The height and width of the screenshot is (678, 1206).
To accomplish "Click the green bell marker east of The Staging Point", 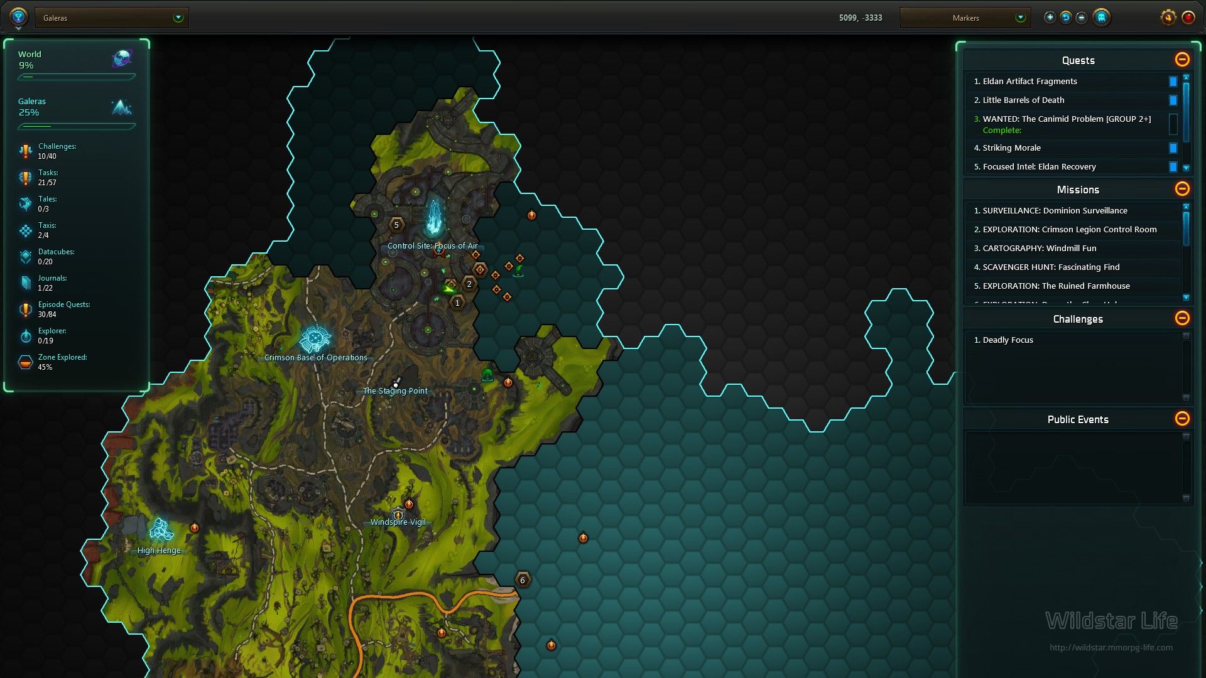I will pos(487,375).
